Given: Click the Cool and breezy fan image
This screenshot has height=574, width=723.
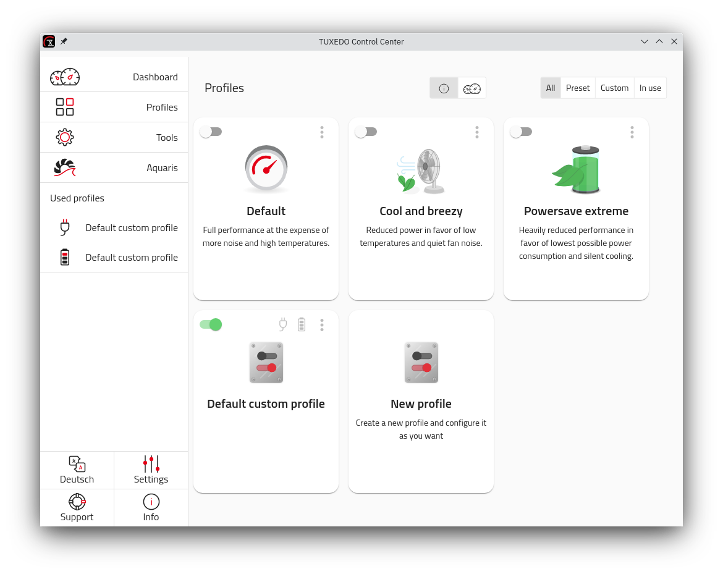Looking at the screenshot, I should pyautogui.click(x=421, y=171).
